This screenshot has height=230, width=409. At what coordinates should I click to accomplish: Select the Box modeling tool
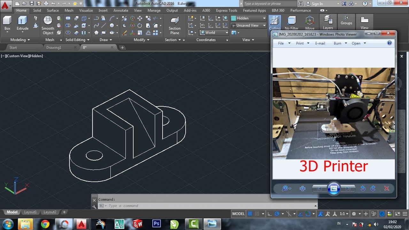coord(7,23)
